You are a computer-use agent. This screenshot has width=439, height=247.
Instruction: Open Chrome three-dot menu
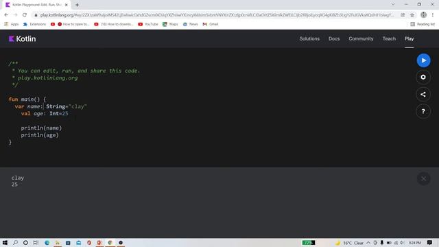click(x=433, y=15)
